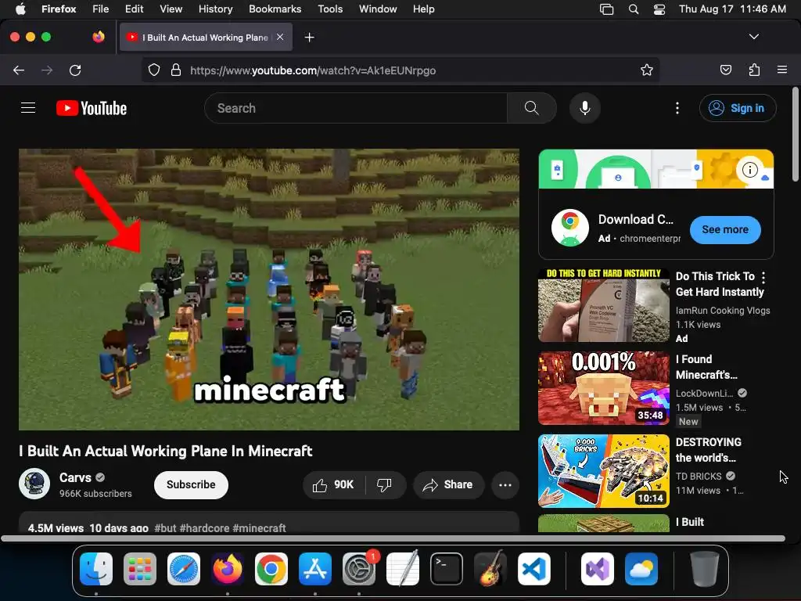Subscribe to Carvs channel

click(x=191, y=484)
